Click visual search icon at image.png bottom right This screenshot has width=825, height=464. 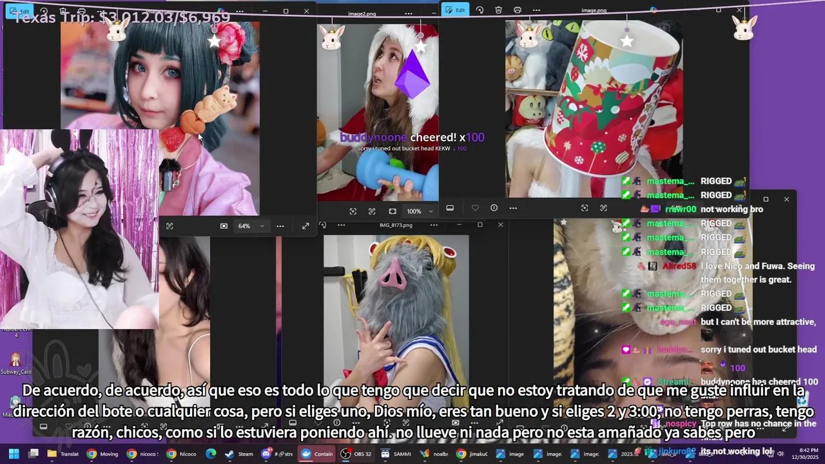[585, 208]
